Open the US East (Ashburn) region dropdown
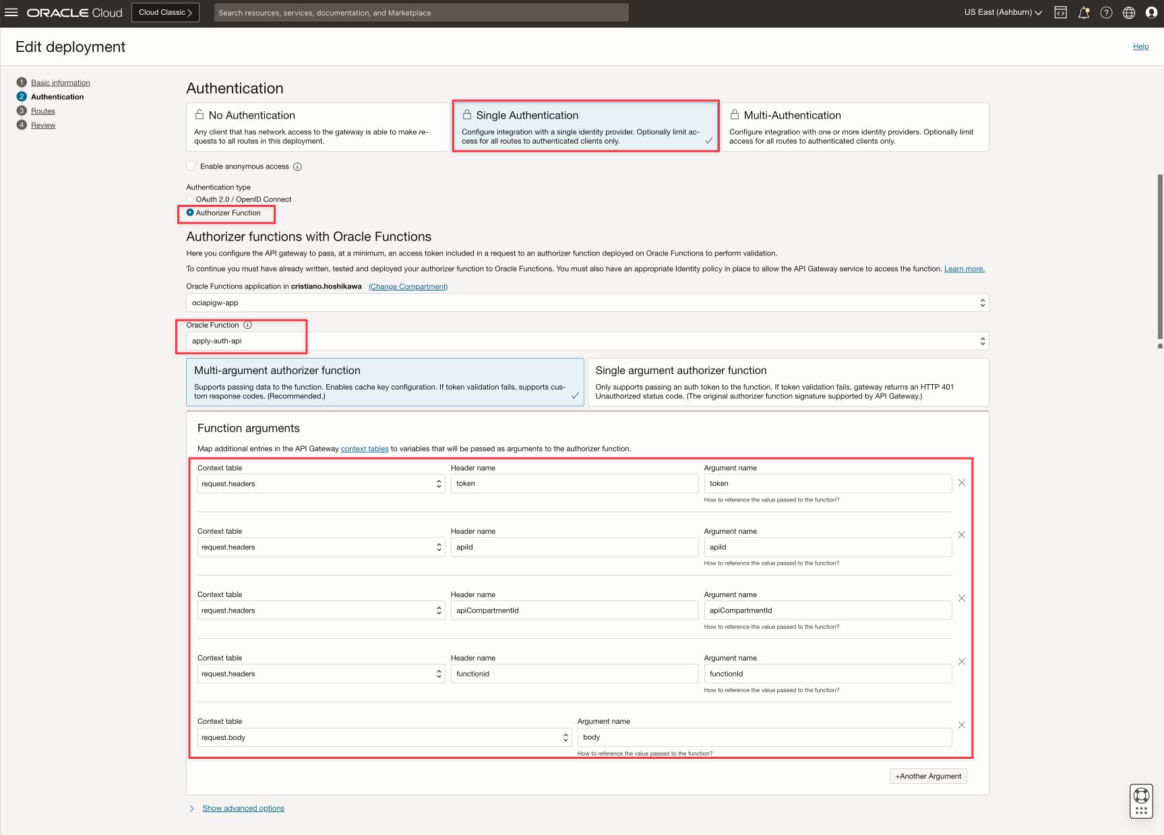The width and height of the screenshot is (1164, 835). [x=1003, y=13]
